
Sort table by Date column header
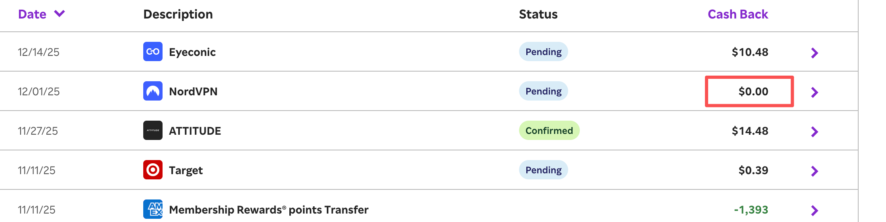[x=32, y=14]
